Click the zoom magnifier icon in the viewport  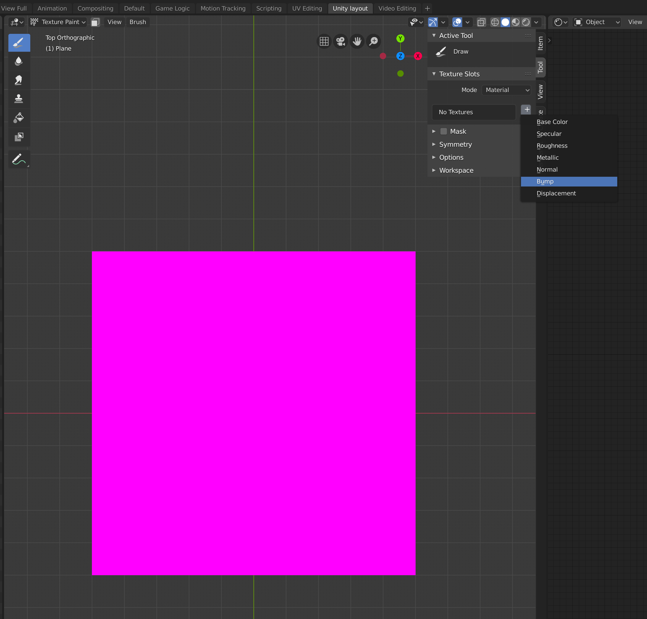coord(373,41)
